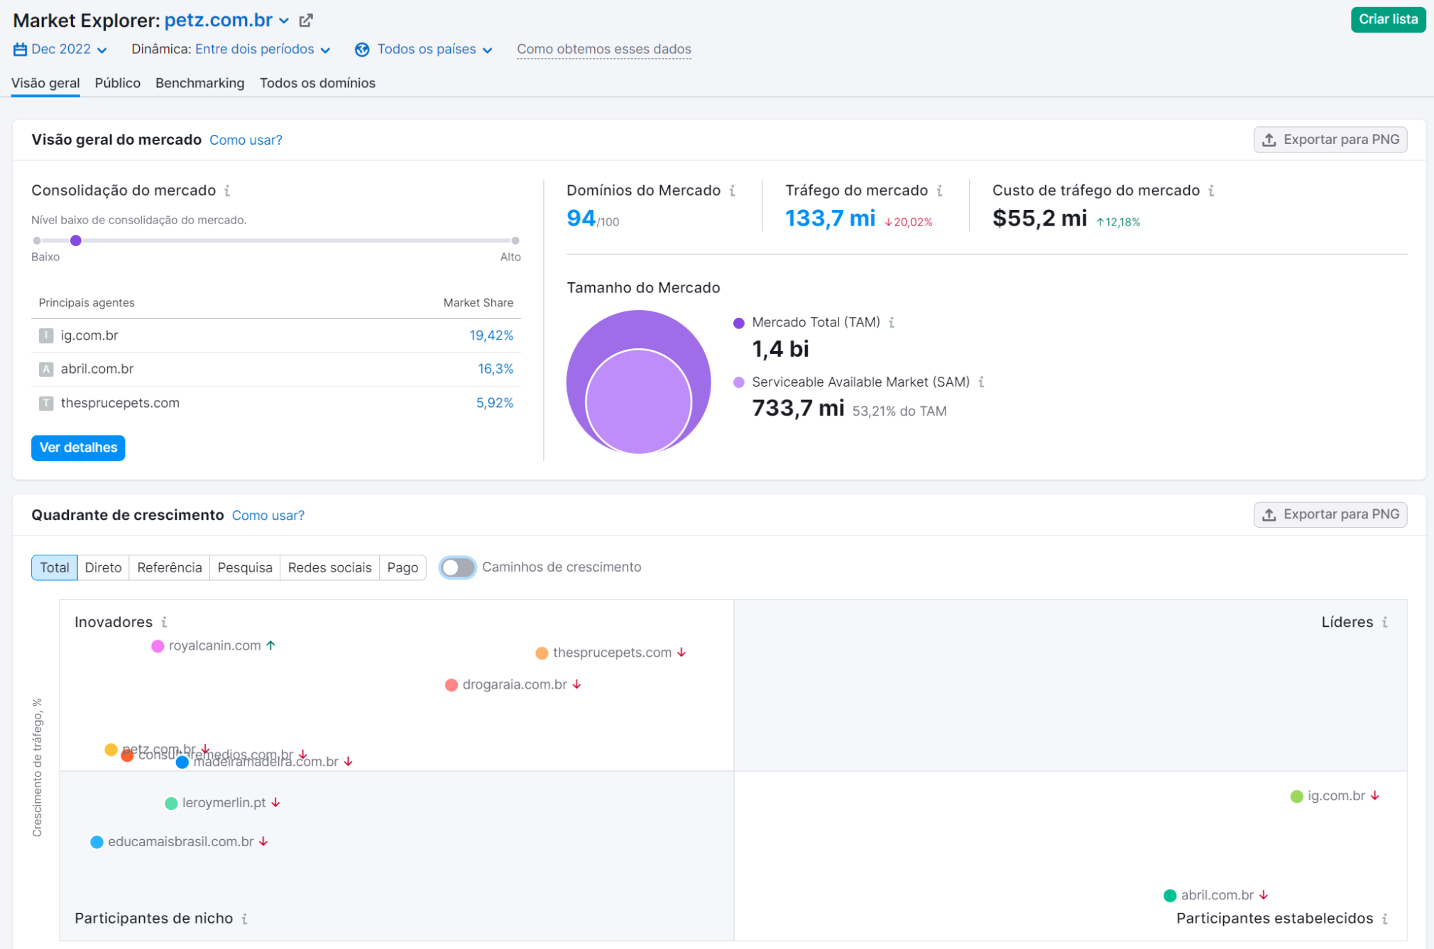Switch to the Público tab
The image size is (1434, 949).
118,83
